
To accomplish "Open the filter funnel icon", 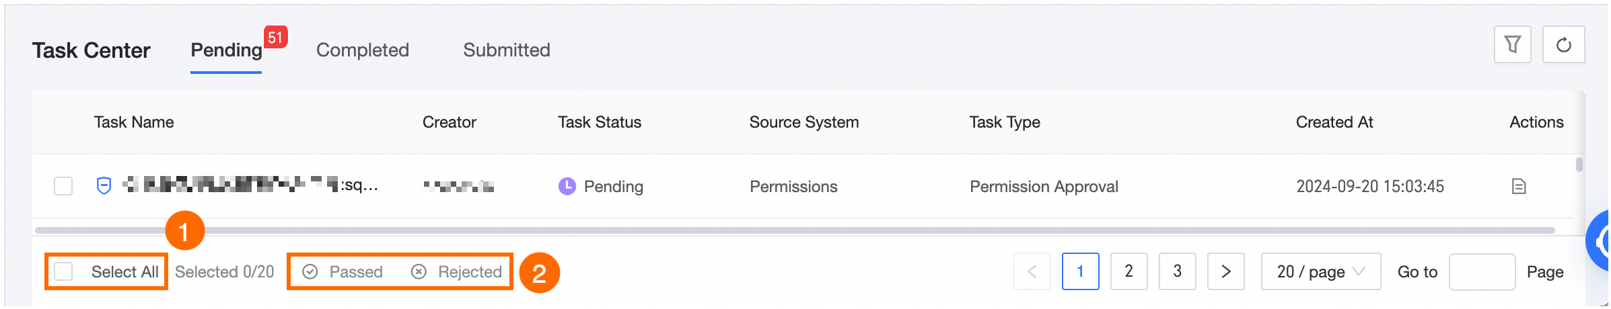I will tap(1512, 45).
